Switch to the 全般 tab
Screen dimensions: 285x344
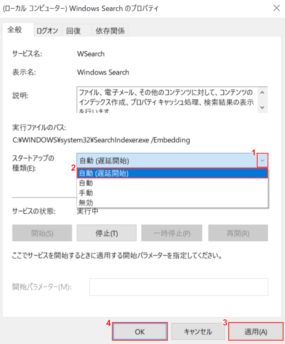(x=18, y=29)
